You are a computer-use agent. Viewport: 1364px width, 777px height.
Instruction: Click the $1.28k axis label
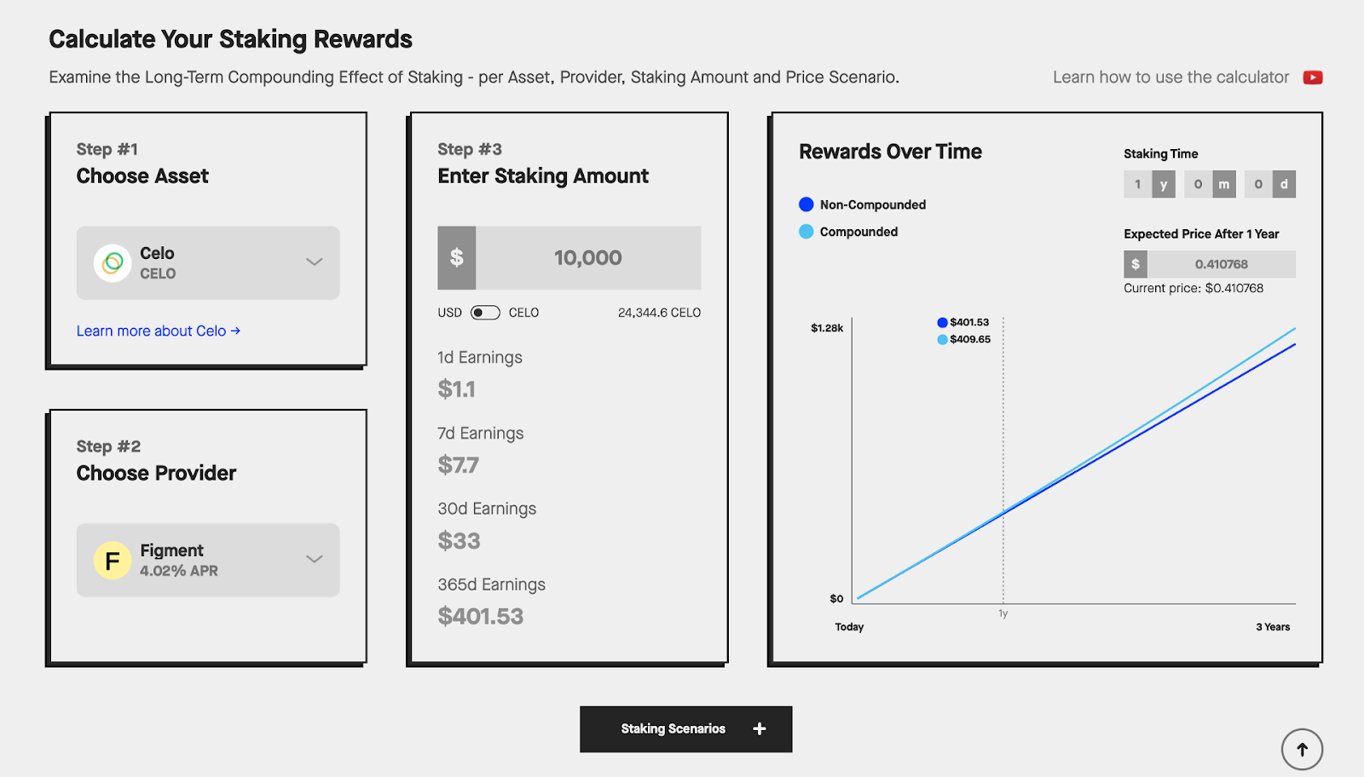(827, 328)
